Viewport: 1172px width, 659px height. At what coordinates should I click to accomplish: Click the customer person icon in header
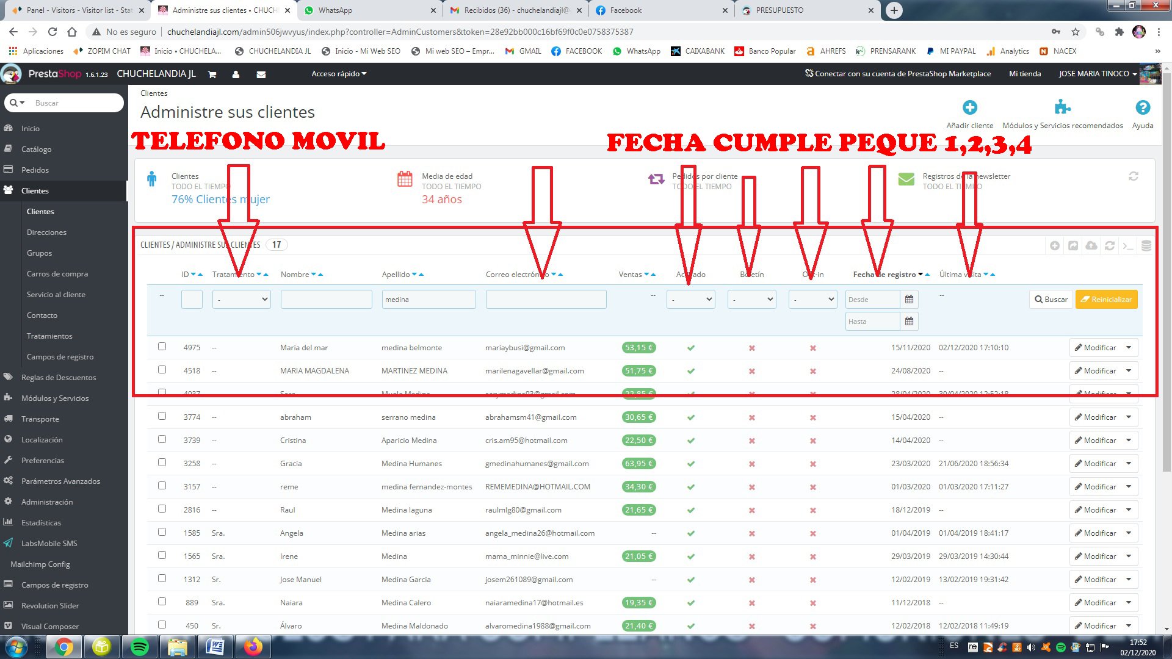(236, 74)
